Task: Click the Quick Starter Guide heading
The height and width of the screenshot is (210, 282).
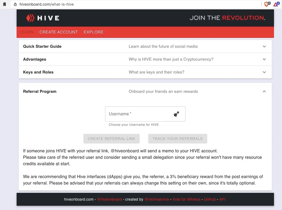Action: [x=42, y=46]
